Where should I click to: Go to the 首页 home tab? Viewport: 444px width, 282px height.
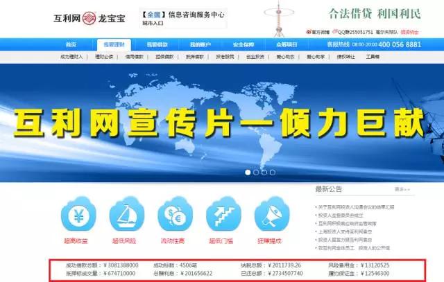pos(71,44)
